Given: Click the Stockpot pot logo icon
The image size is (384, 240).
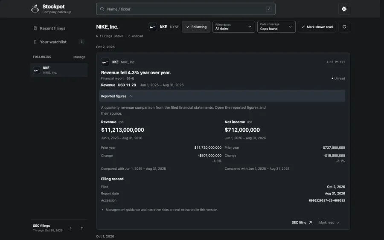Looking at the screenshot, I should (35, 9).
